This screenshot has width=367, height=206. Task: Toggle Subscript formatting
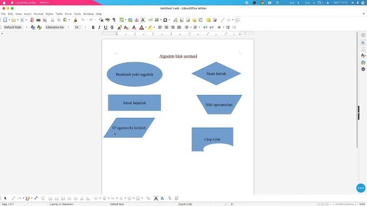126,27
